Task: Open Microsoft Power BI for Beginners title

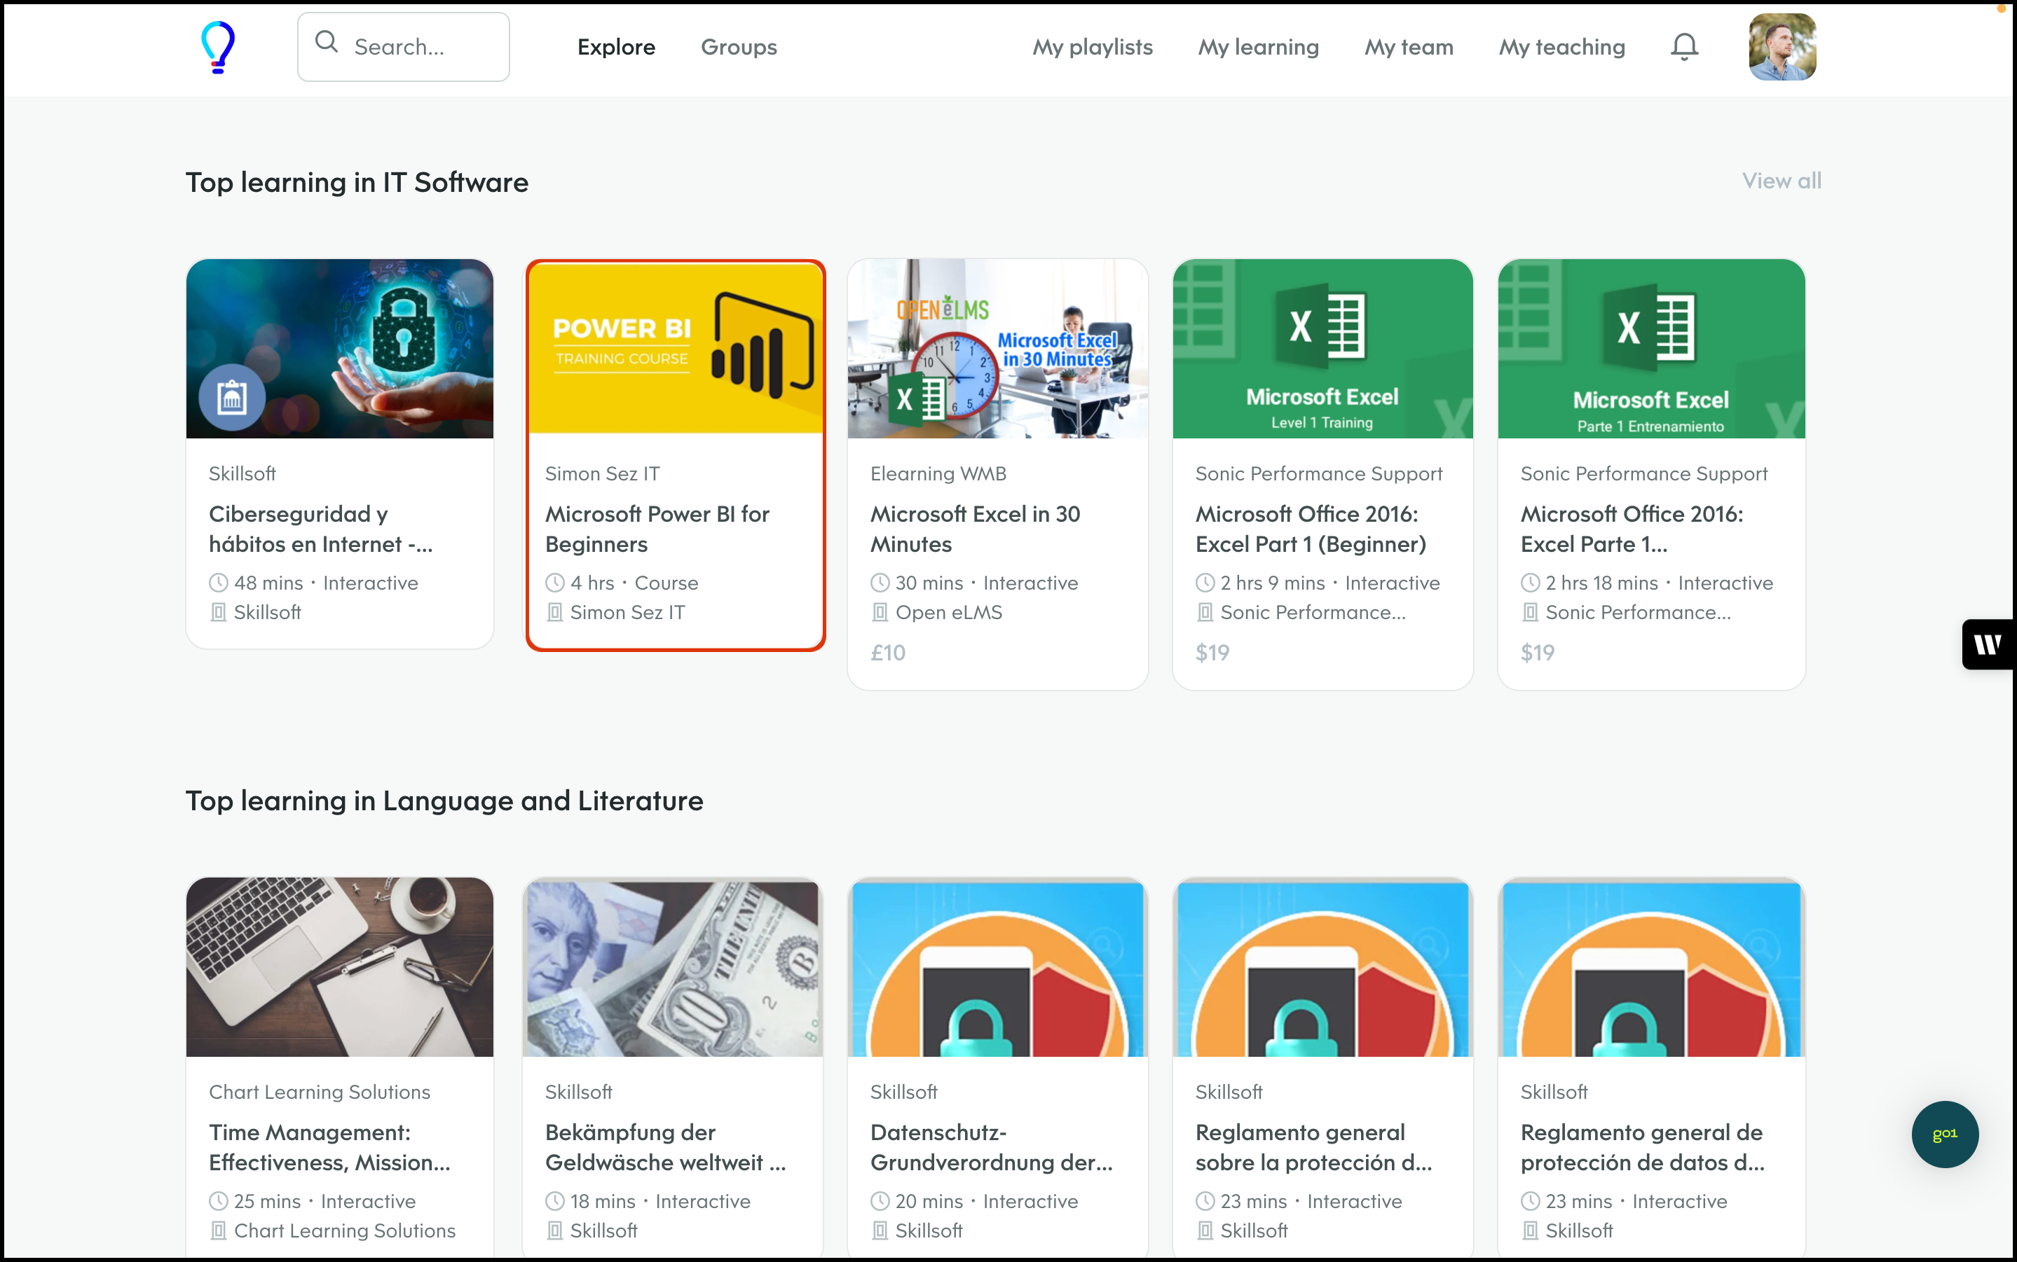Action: [657, 529]
